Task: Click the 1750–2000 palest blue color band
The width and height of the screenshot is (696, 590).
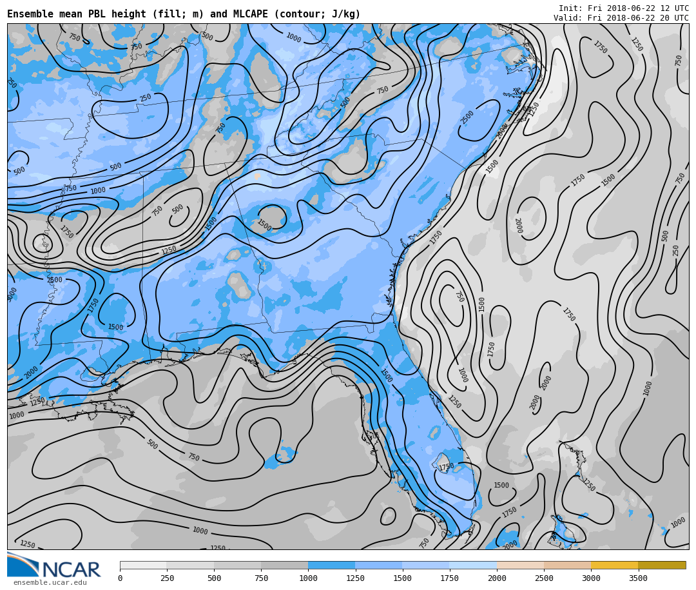Action: point(473,565)
